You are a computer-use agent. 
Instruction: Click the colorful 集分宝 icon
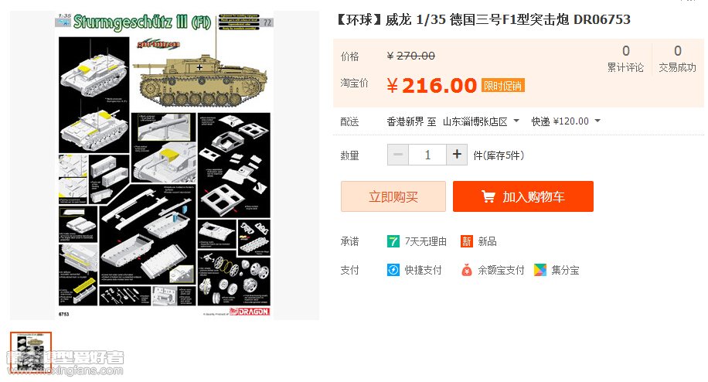click(540, 270)
